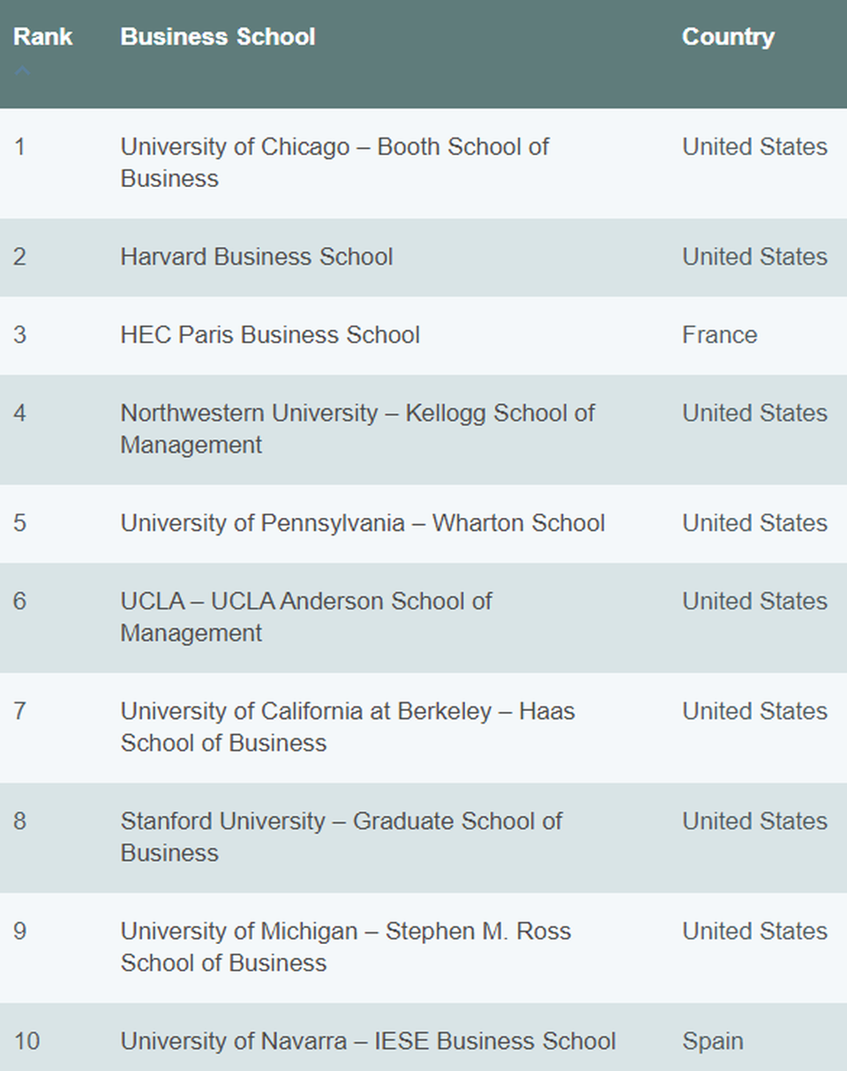Click the sort arrow under Rank

coord(23,71)
